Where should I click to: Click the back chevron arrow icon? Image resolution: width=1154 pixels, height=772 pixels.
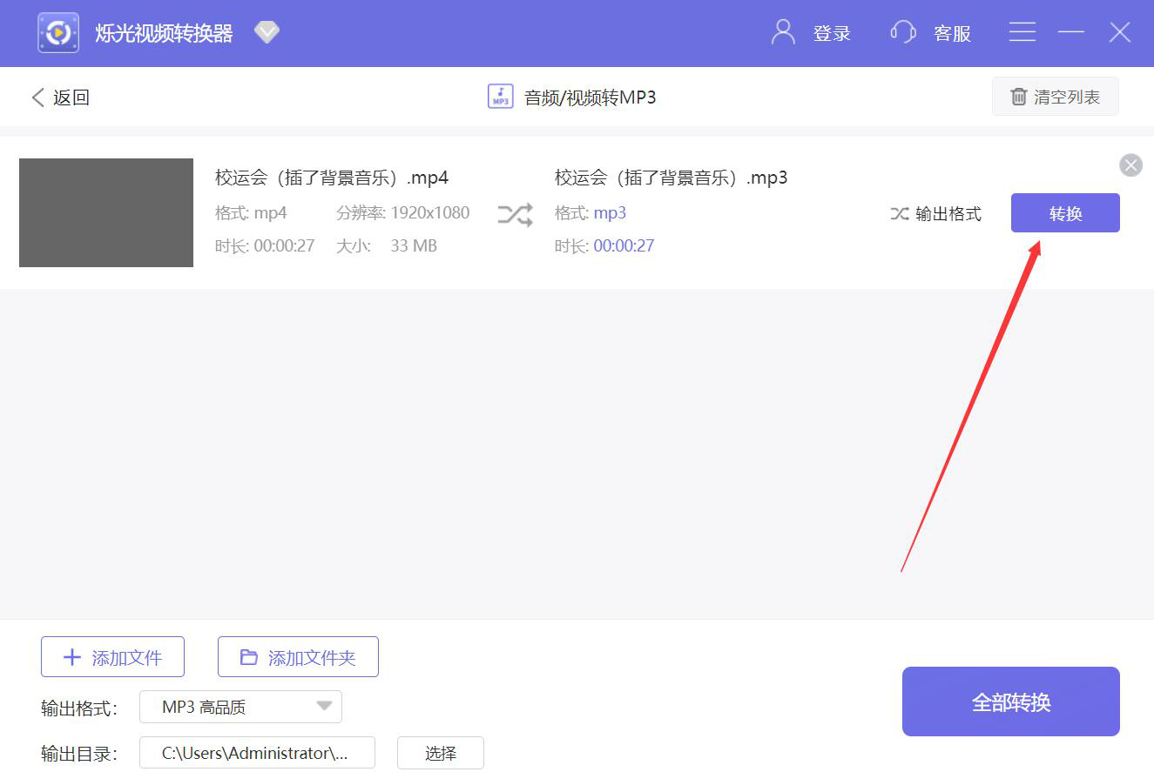(37, 97)
